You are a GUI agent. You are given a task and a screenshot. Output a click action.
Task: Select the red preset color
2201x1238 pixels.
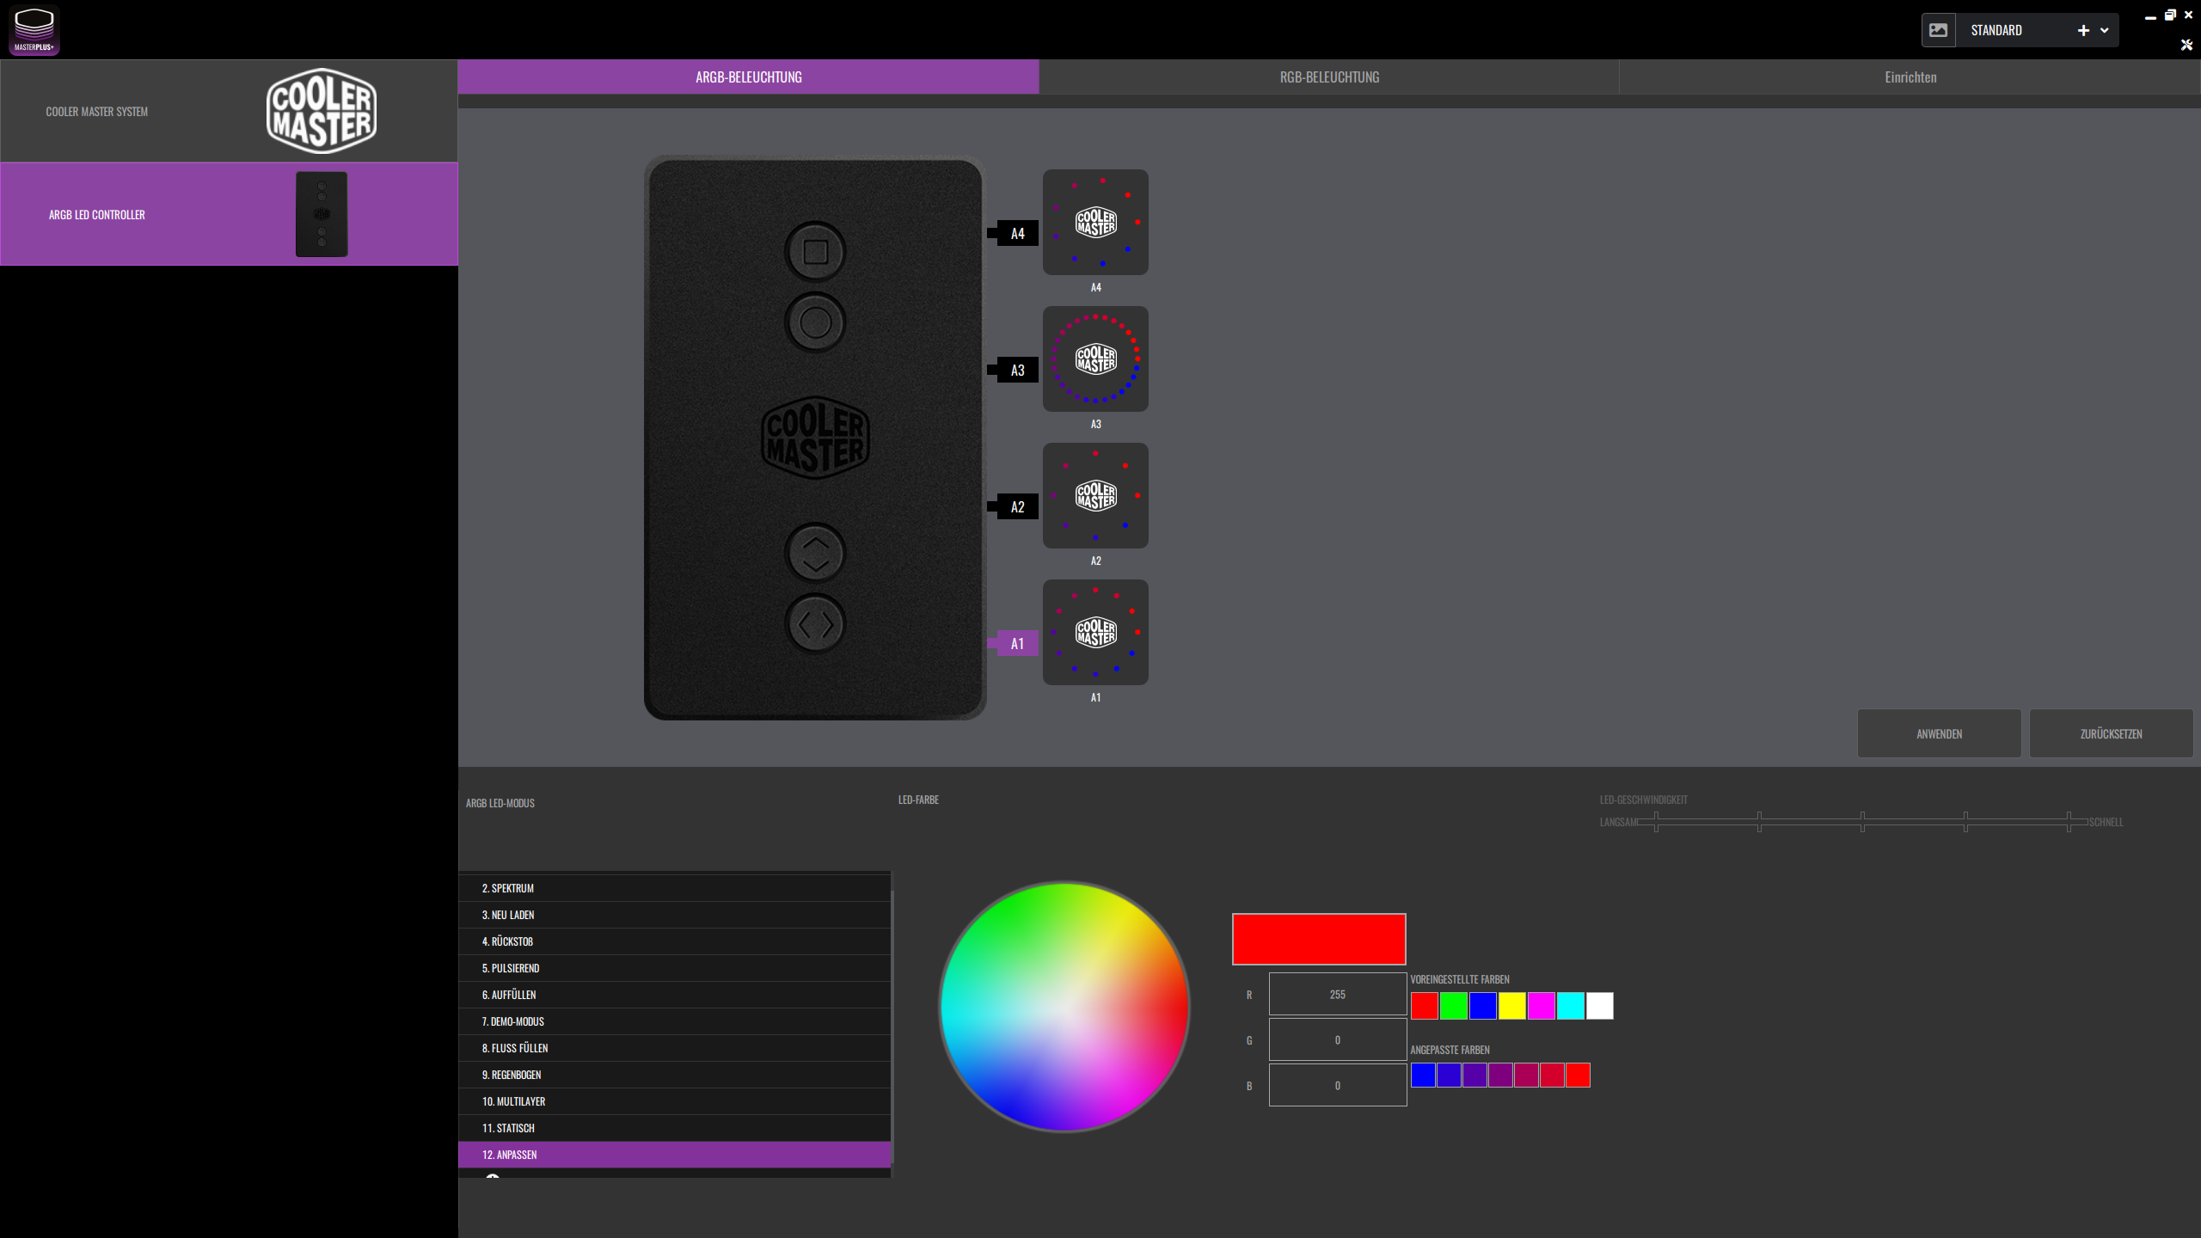coord(1425,1006)
